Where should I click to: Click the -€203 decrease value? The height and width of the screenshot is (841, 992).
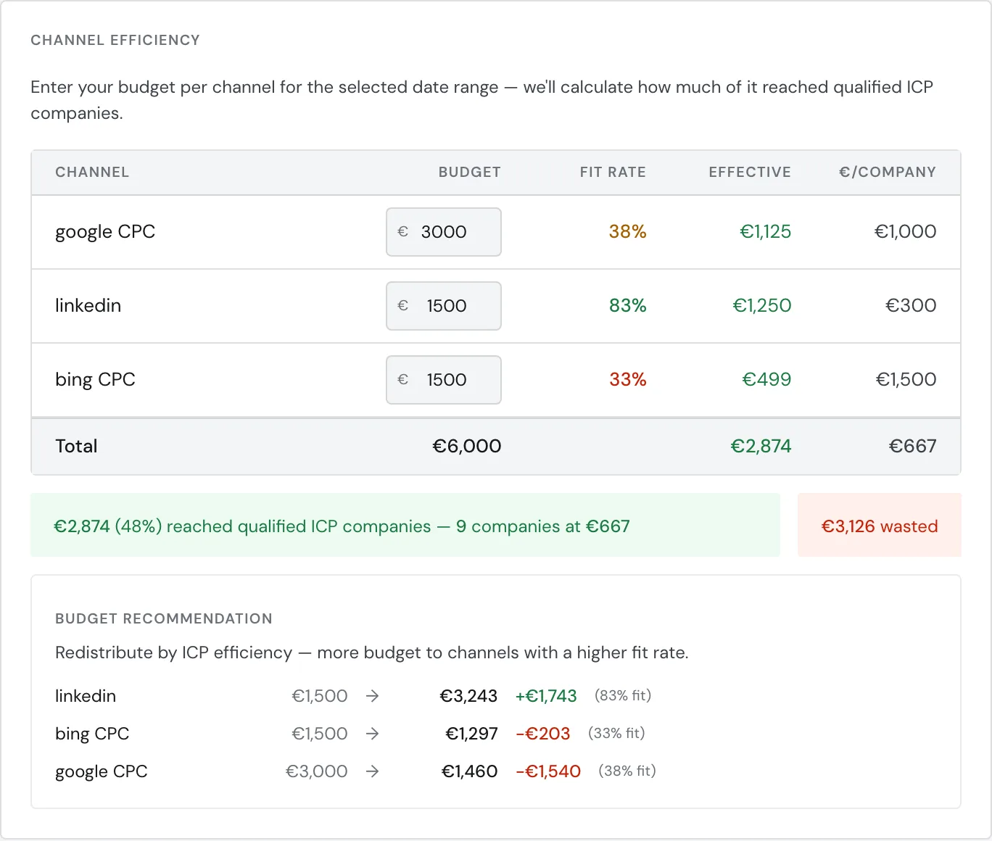(x=543, y=734)
